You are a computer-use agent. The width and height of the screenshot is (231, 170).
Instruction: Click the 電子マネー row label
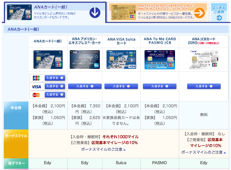click(x=16, y=163)
